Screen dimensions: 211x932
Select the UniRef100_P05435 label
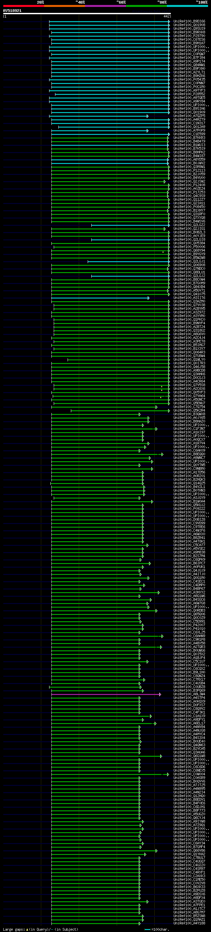pos(189,80)
